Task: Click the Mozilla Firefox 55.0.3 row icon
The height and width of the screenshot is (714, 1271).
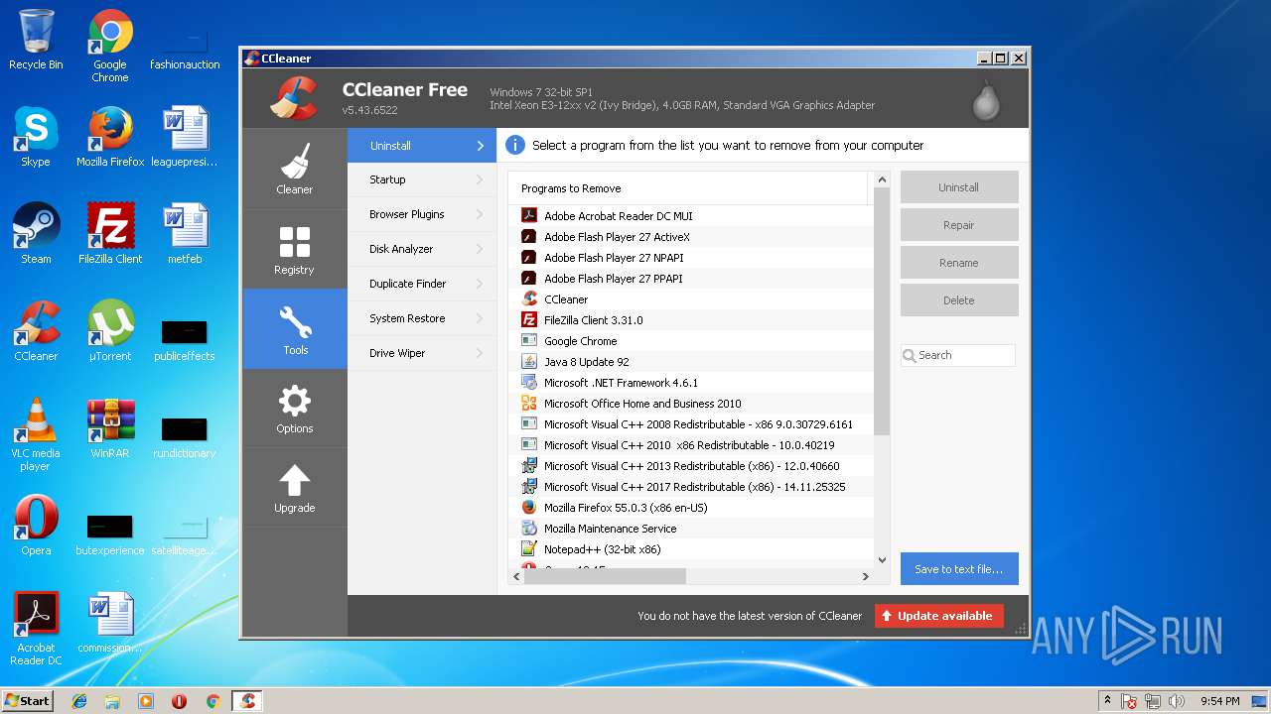Action: click(529, 507)
